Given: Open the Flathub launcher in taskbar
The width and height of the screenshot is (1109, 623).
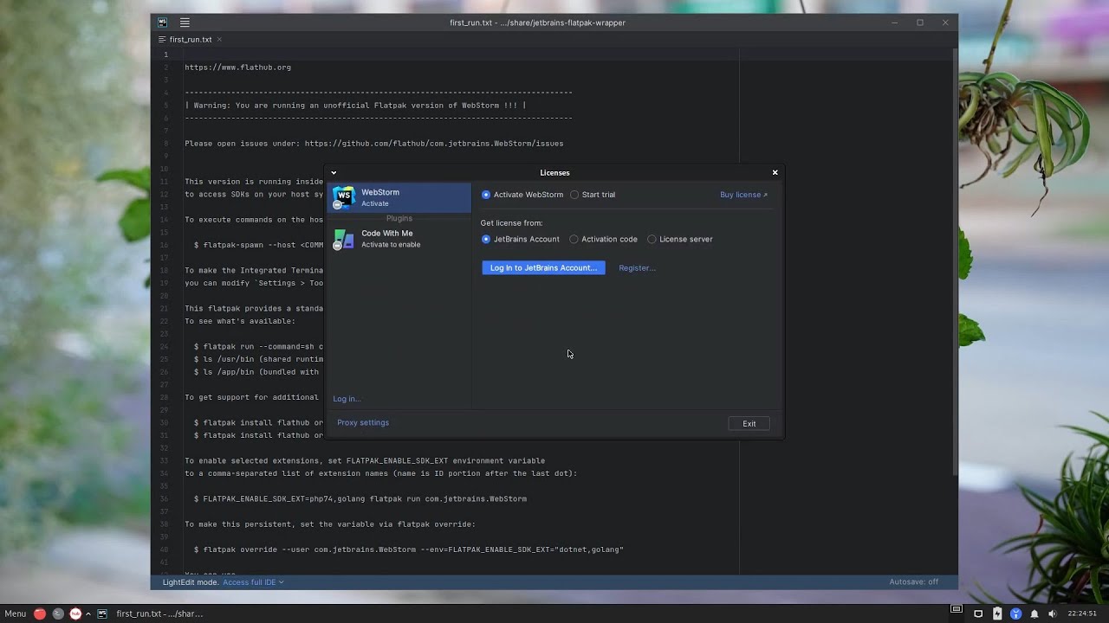Looking at the screenshot, I should pos(75,613).
